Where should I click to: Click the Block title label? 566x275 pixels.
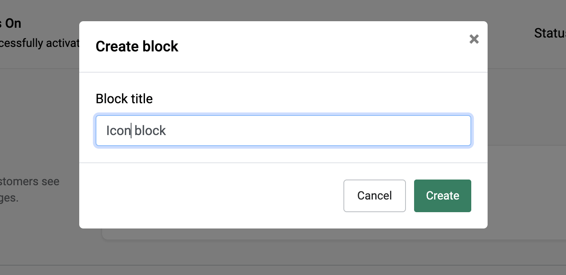coord(124,98)
